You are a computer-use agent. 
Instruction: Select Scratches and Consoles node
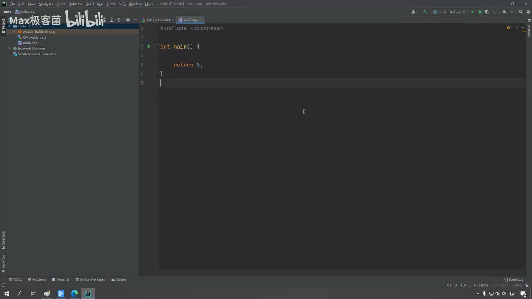coord(37,54)
